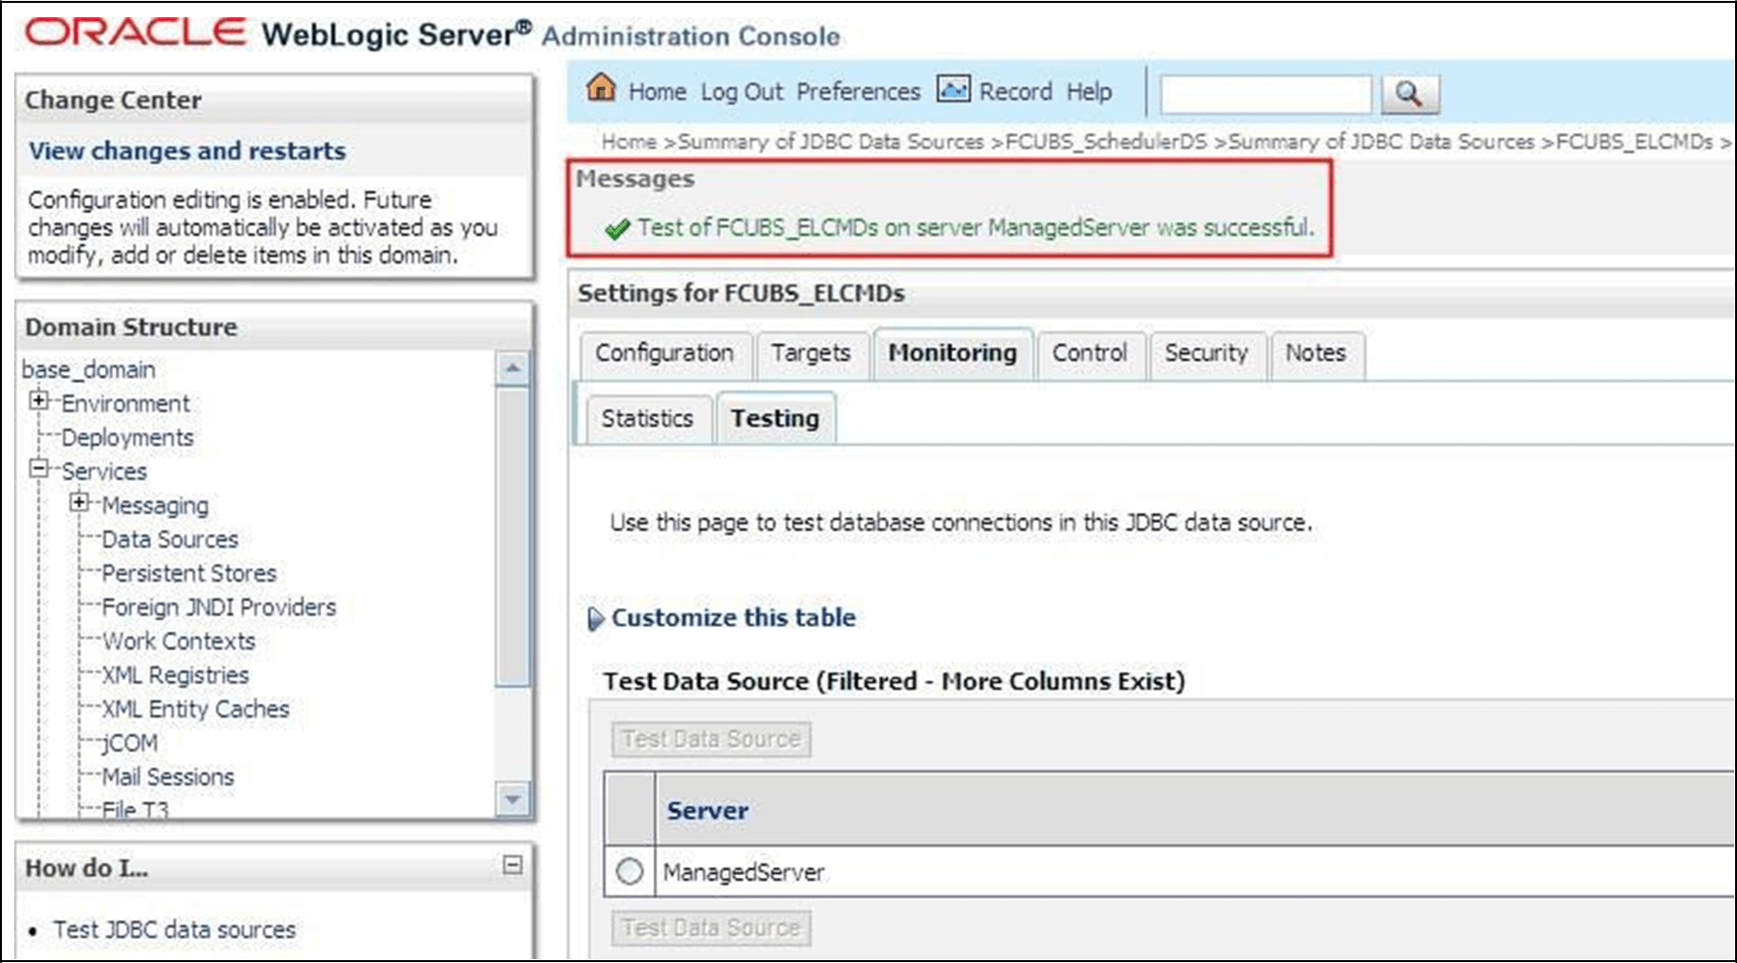Screen dimensions: 1737x963
Task: Open Mail Sessions in the tree
Action: pos(167,777)
